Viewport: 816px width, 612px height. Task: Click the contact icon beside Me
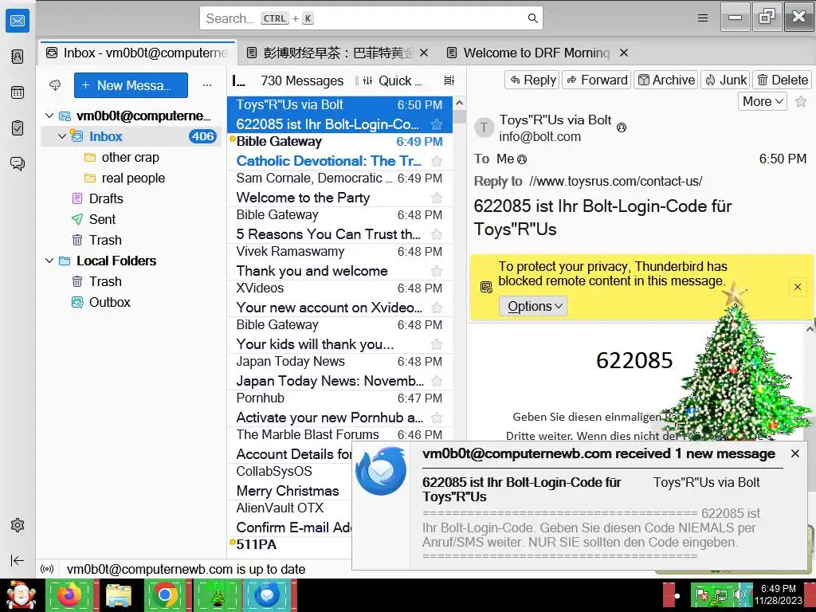tap(522, 159)
